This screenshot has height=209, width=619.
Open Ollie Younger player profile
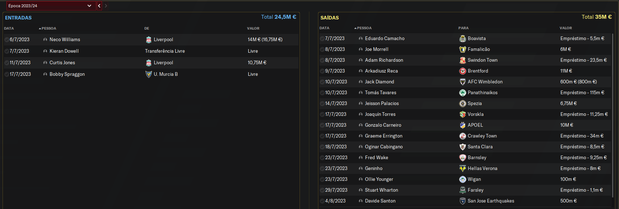click(379, 179)
